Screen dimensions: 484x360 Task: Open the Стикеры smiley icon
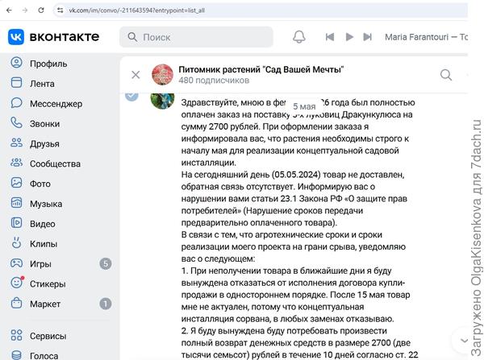click(17, 283)
